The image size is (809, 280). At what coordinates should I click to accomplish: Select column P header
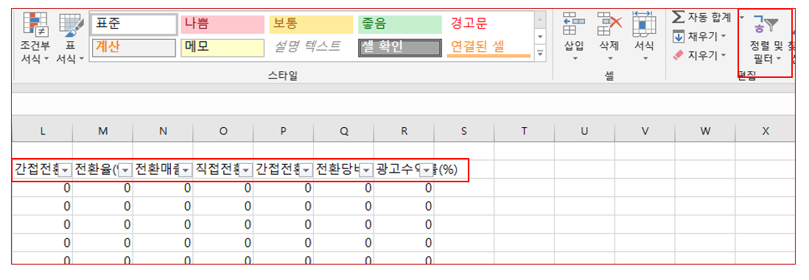pos(283,132)
